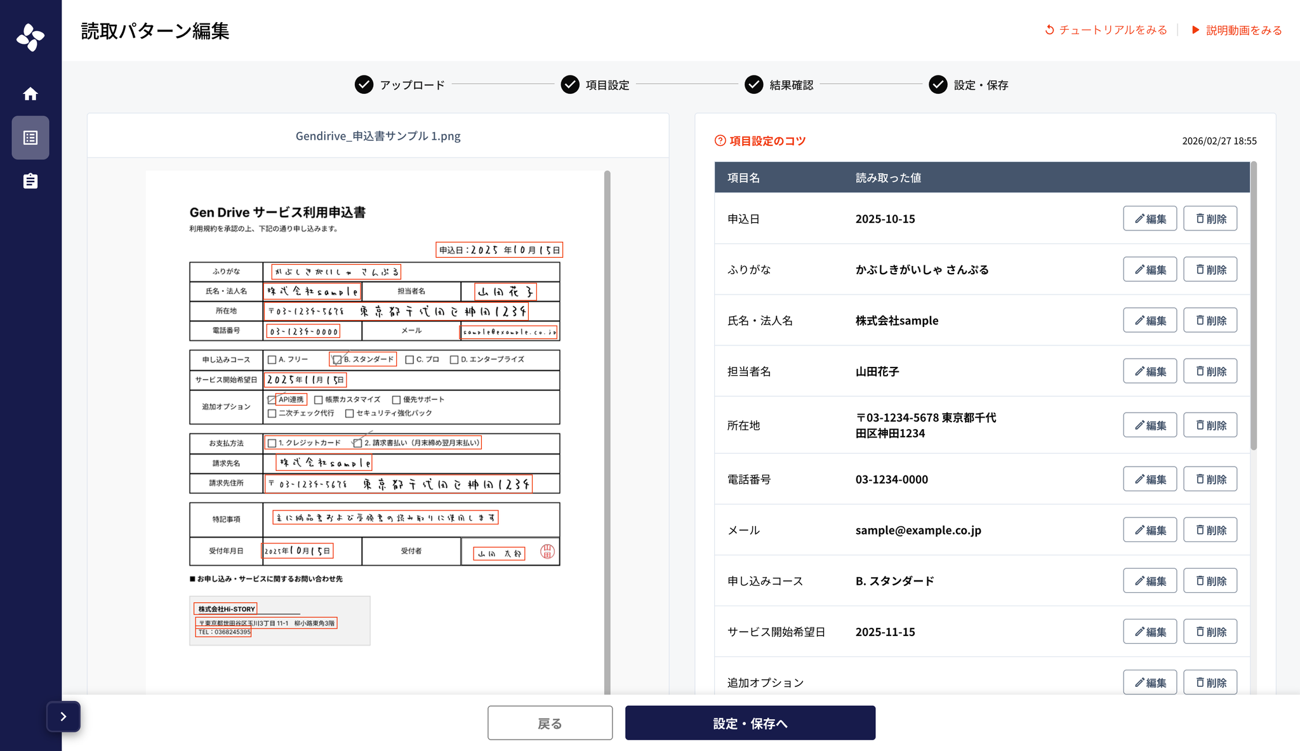Click the item table vertical scrollbar
Viewport: 1300px width, 751px height.
1253,305
